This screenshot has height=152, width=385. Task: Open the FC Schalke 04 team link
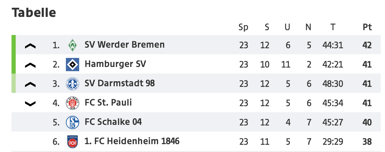[x=113, y=122]
